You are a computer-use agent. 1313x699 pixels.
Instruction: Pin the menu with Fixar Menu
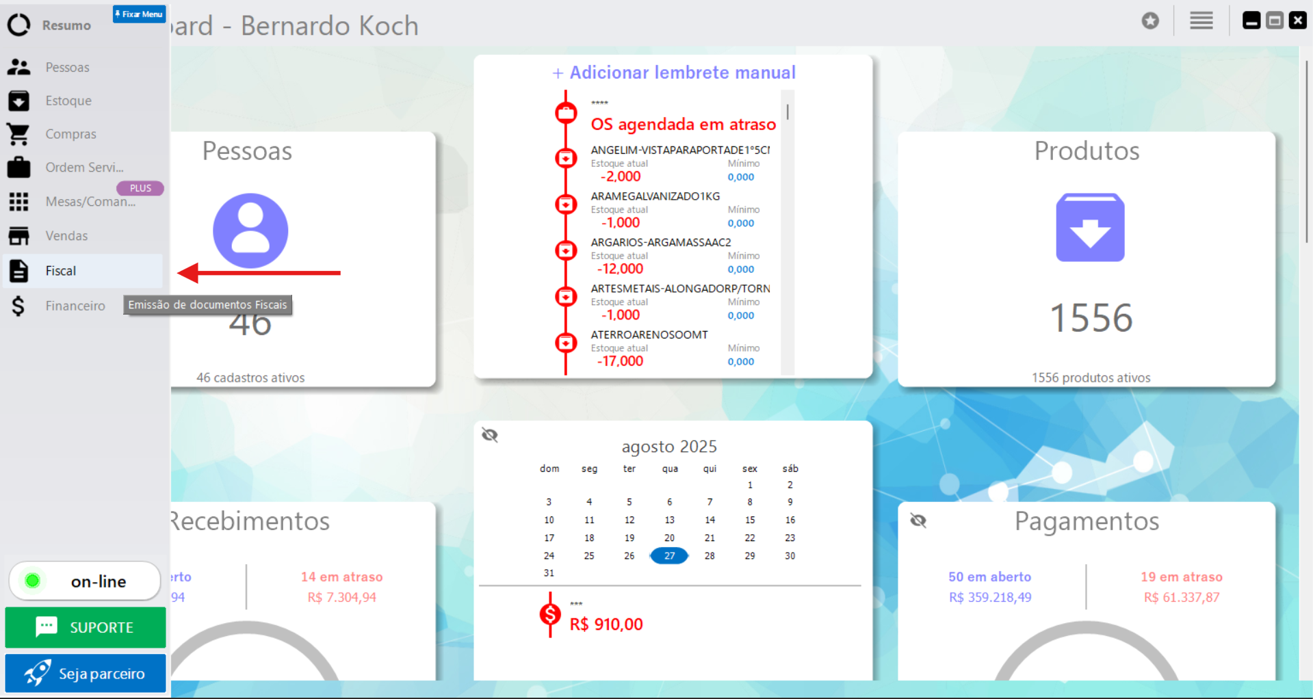(139, 14)
